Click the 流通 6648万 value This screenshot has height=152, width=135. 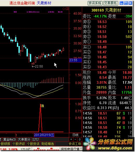126,103
